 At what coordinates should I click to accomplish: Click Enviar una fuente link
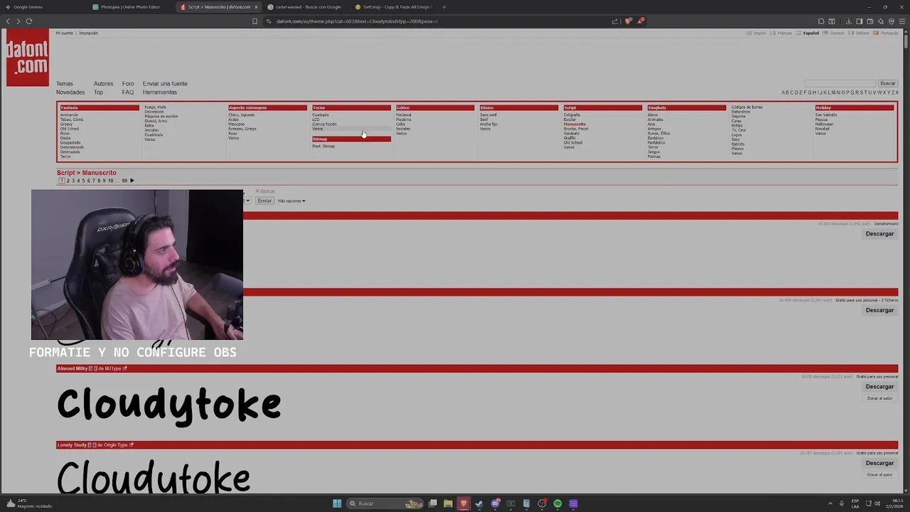pyautogui.click(x=165, y=84)
